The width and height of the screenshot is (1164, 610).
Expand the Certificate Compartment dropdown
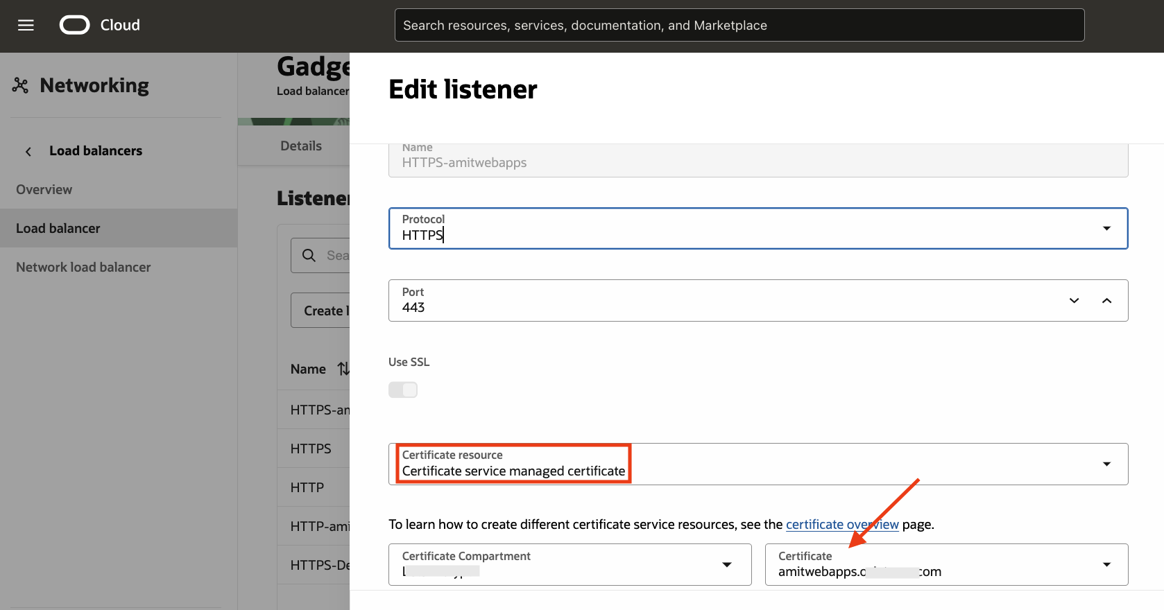(726, 564)
